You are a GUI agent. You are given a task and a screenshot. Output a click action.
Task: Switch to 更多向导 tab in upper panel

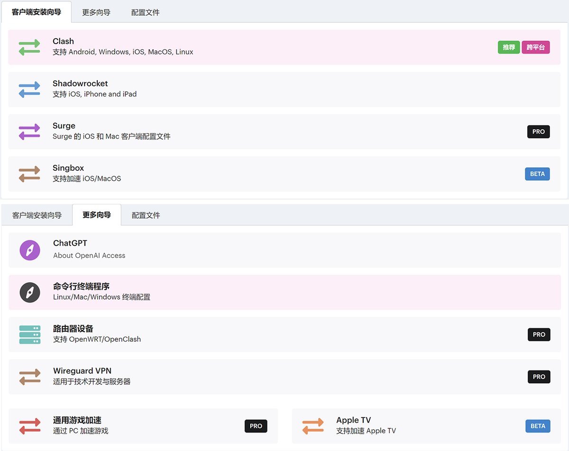(96, 12)
